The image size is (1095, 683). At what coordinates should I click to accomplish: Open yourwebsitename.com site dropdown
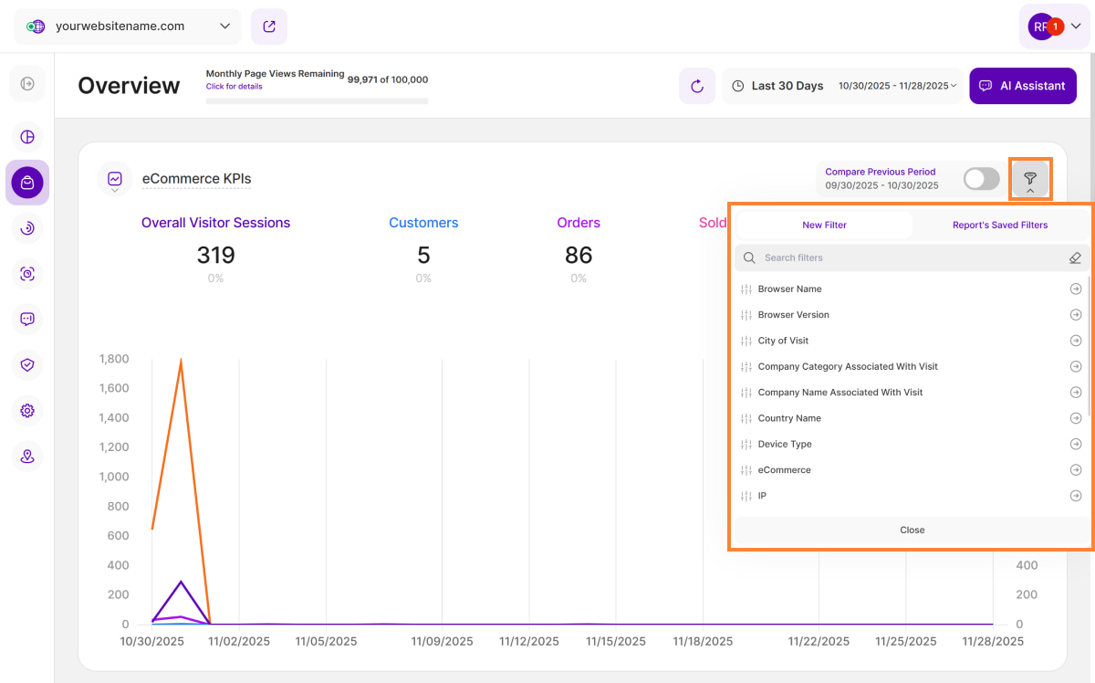pyautogui.click(x=128, y=26)
